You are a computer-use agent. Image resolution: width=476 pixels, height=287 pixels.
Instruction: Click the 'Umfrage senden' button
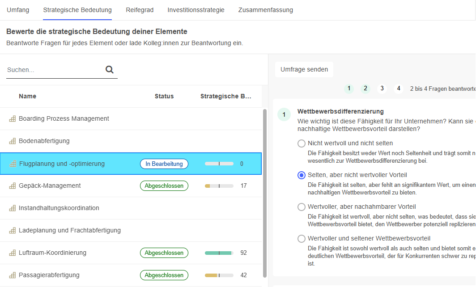[x=304, y=69]
